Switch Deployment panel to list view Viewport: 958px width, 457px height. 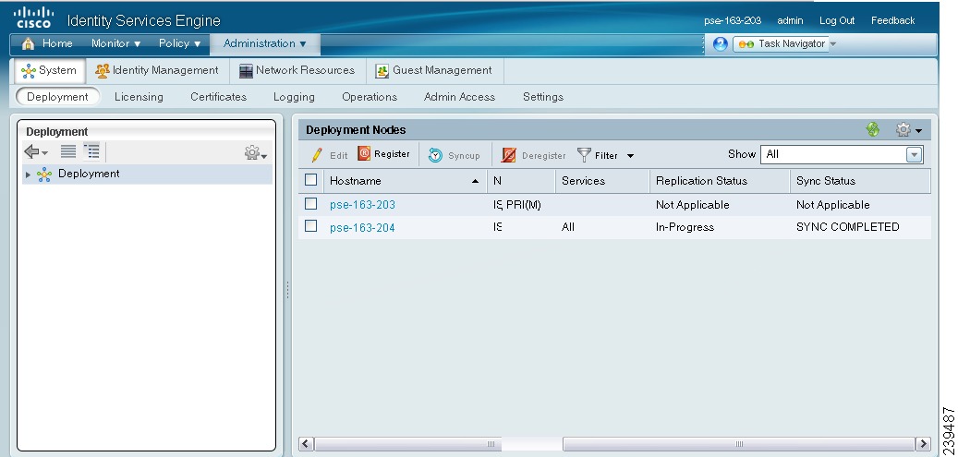(68, 150)
